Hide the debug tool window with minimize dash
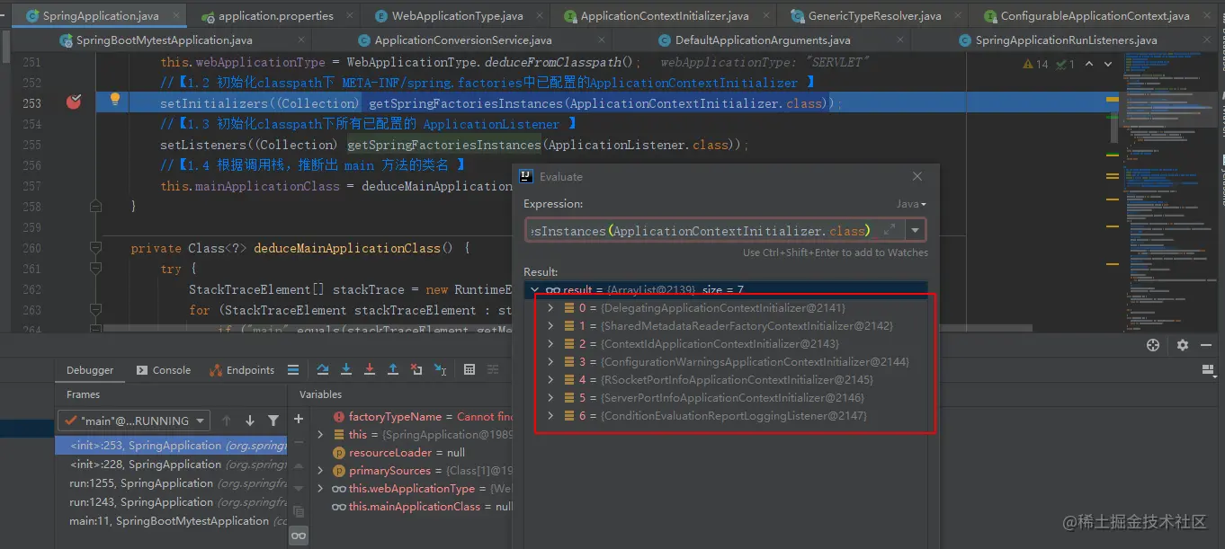Screen dimensions: 1225x549 click(1208, 345)
